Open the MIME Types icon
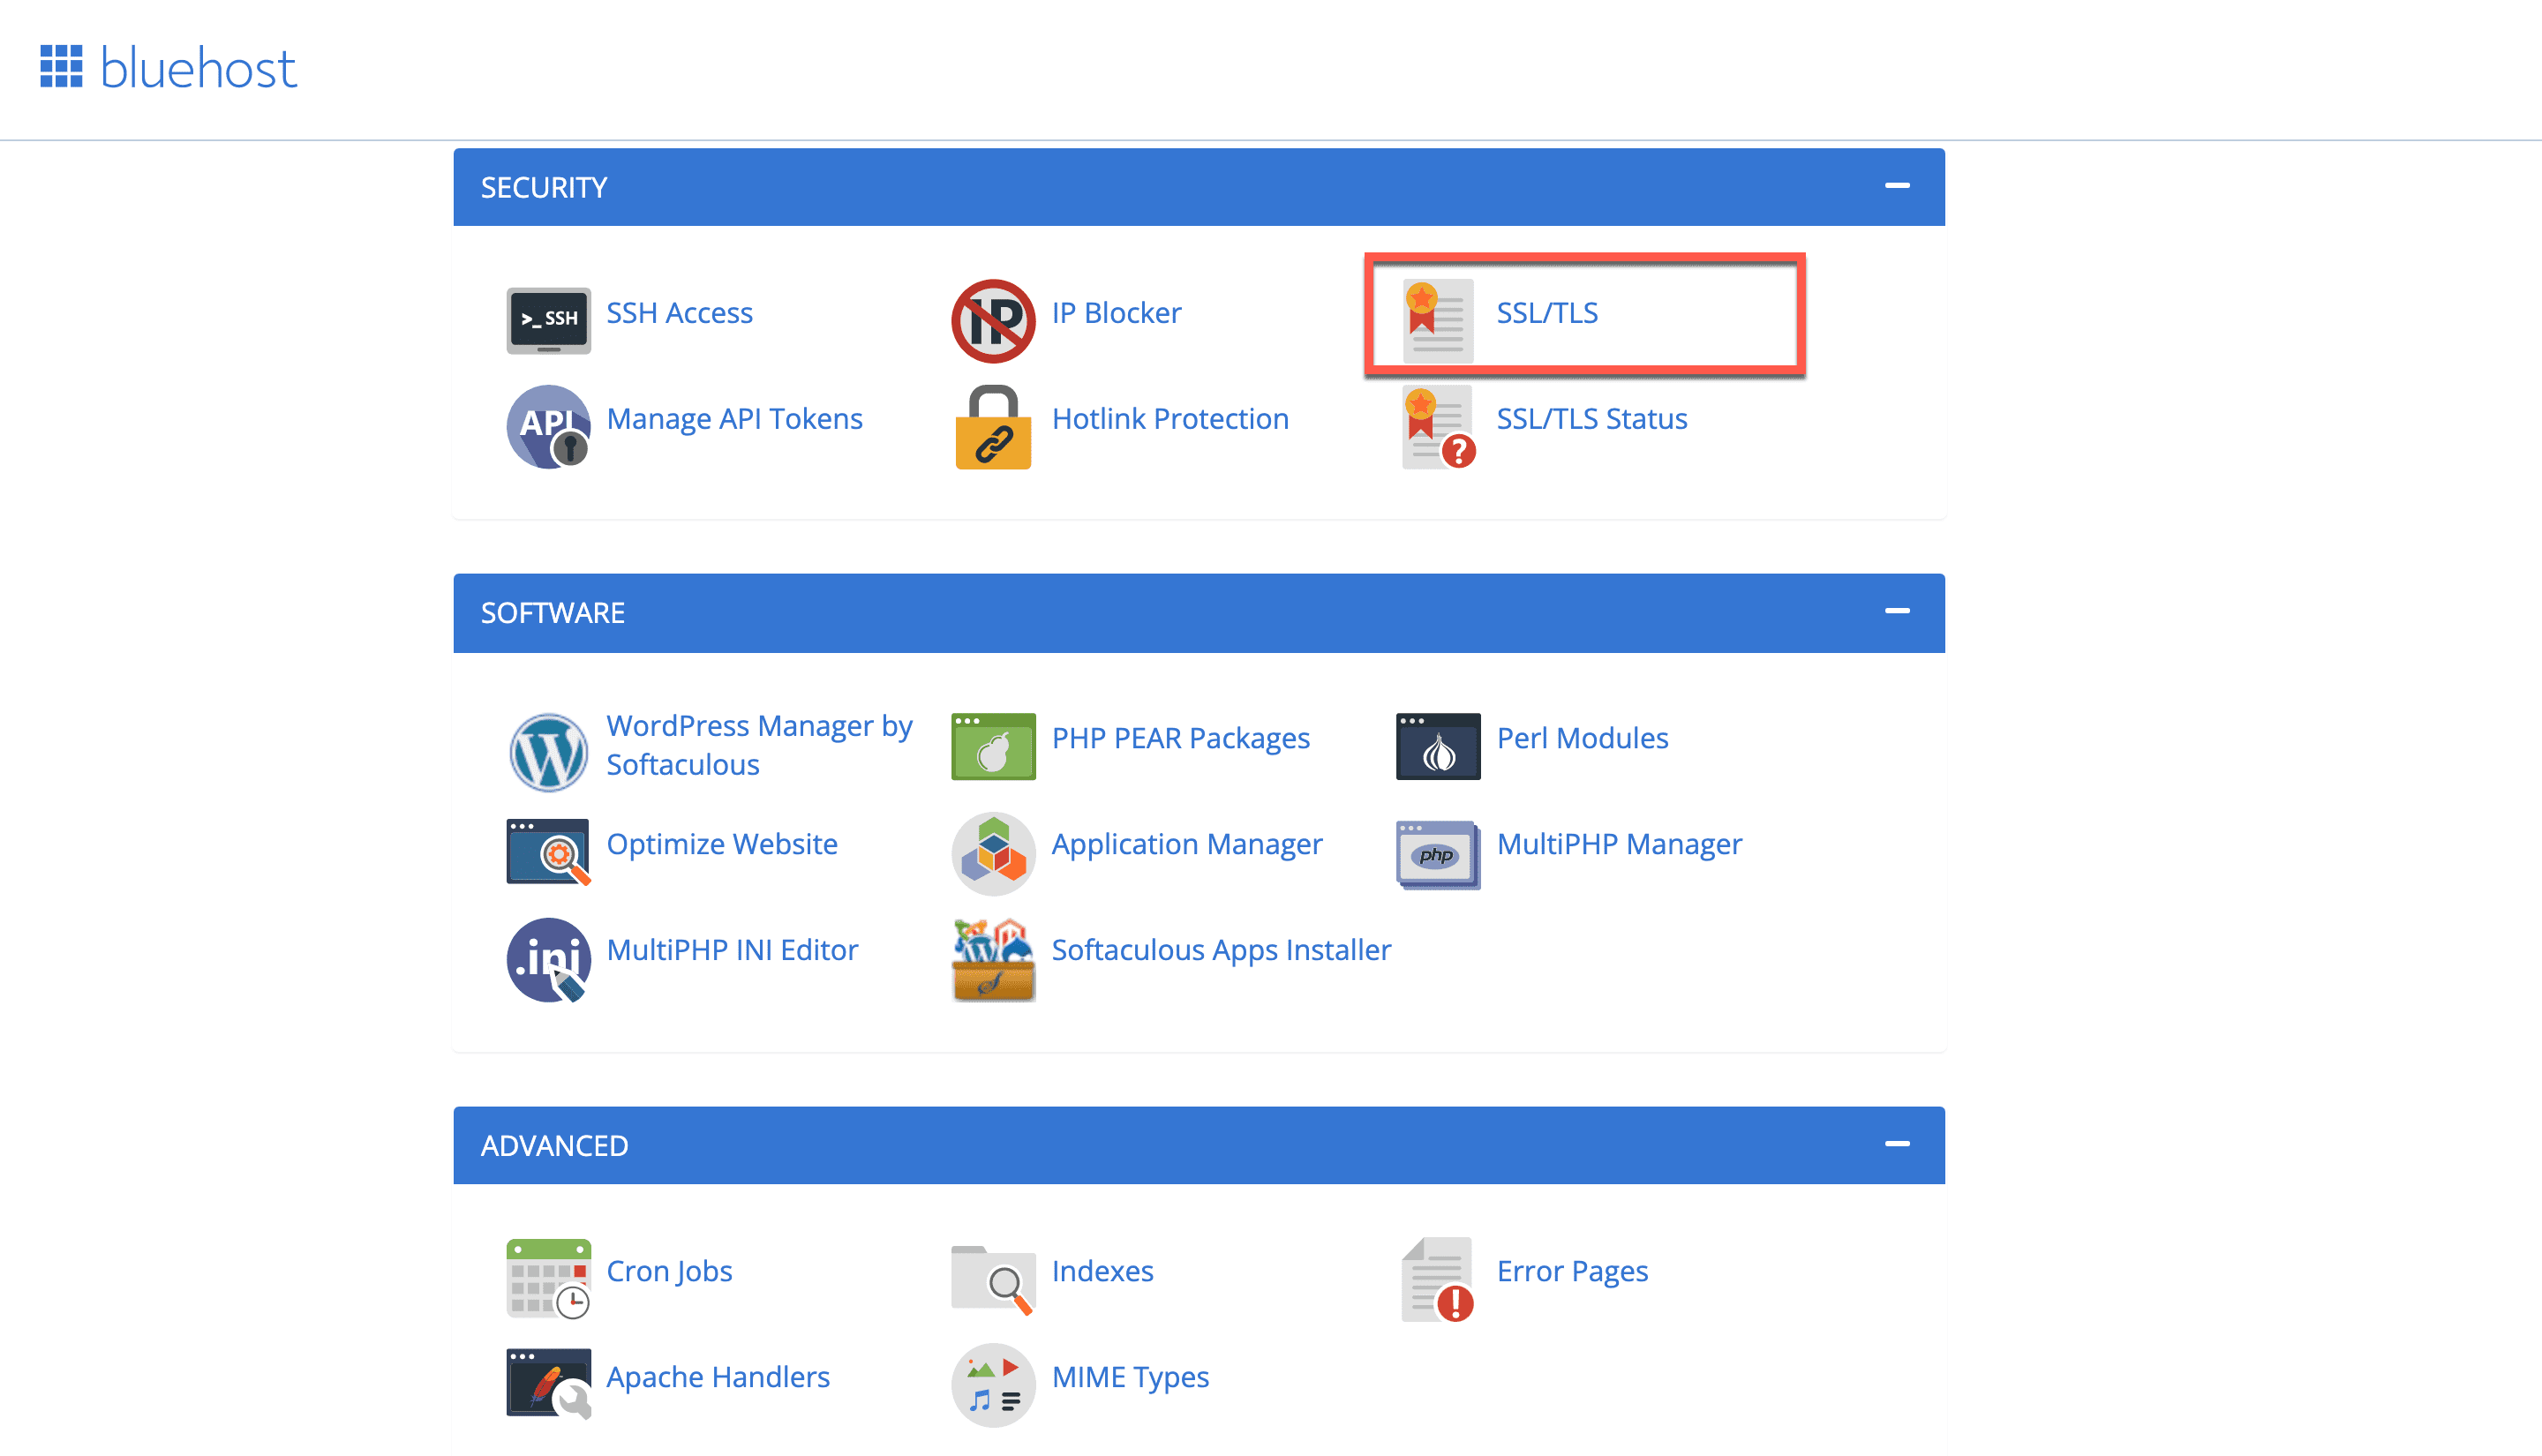 [992, 1385]
